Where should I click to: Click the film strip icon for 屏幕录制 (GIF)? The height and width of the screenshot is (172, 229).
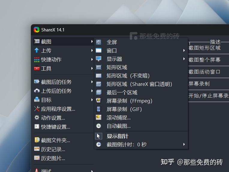[x=99, y=109]
